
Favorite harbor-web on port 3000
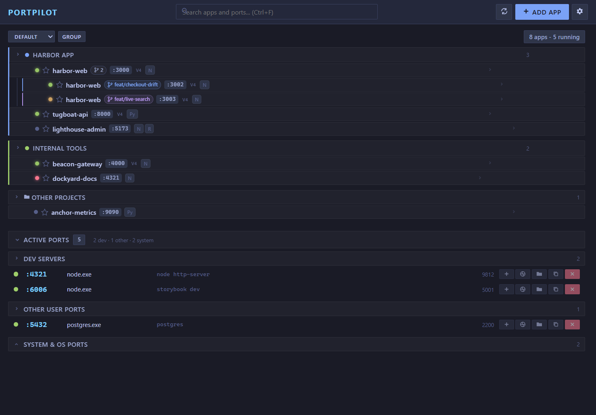click(x=46, y=70)
